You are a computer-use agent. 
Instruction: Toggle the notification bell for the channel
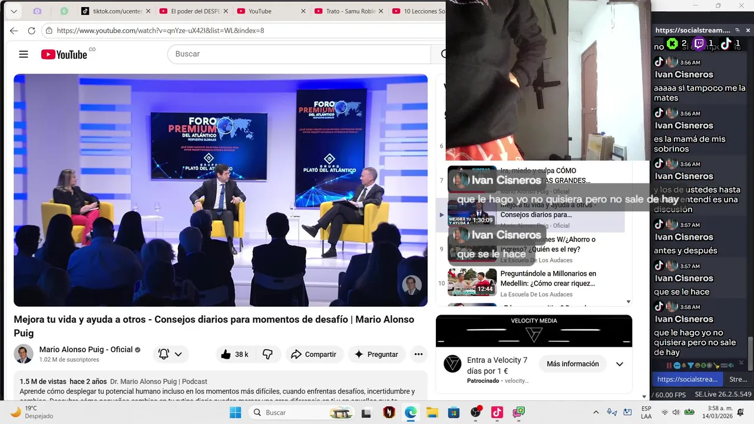tap(164, 355)
